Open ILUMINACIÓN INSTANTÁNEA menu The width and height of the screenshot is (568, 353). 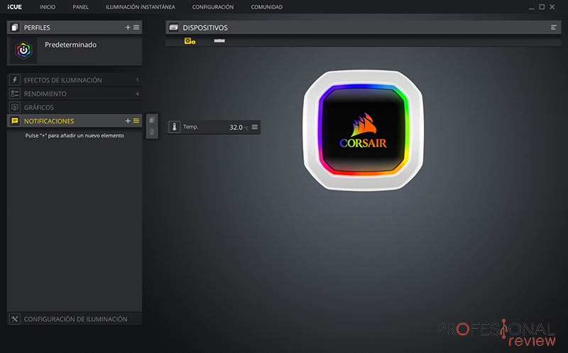coord(140,7)
